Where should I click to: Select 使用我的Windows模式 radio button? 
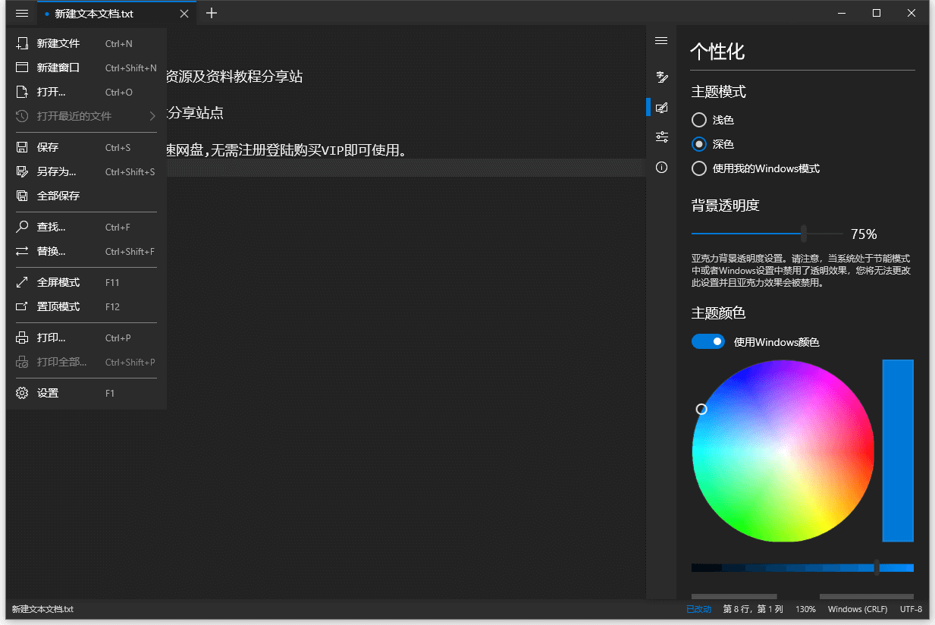(x=699, y=168)
